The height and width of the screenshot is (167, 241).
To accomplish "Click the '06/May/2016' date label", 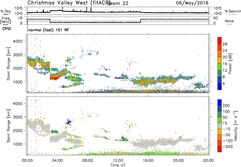I will (192, 3).
